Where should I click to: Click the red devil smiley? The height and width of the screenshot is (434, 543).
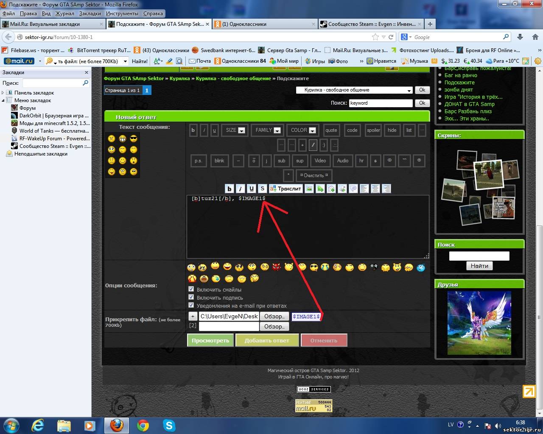point(277,267)
